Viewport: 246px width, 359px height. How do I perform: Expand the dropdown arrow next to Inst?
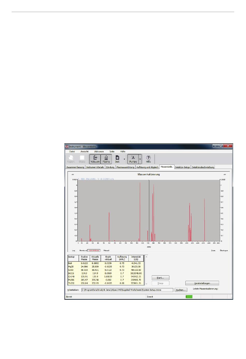tap(124, 159)
